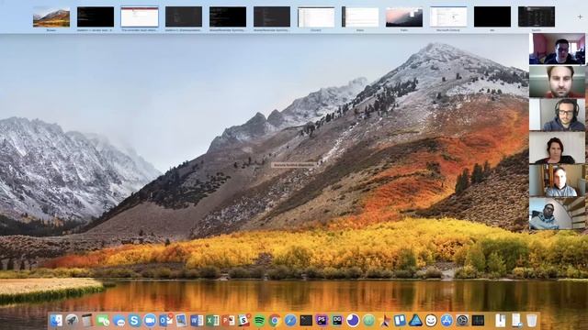Open Trello from the Dock
This screenshot has width=588, height=330.
point(400,321)
